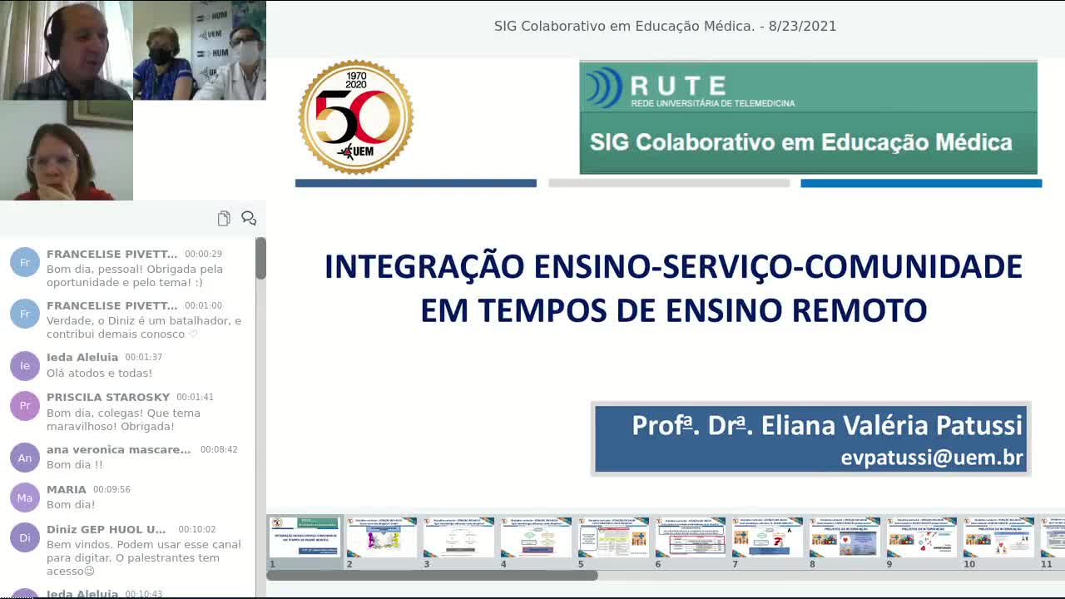Click the slide title 'INTEGRAÇÃO ENSINO-SERVIÇO-COMUNIDADE'
1065x599 pixels.
(673, 266)
